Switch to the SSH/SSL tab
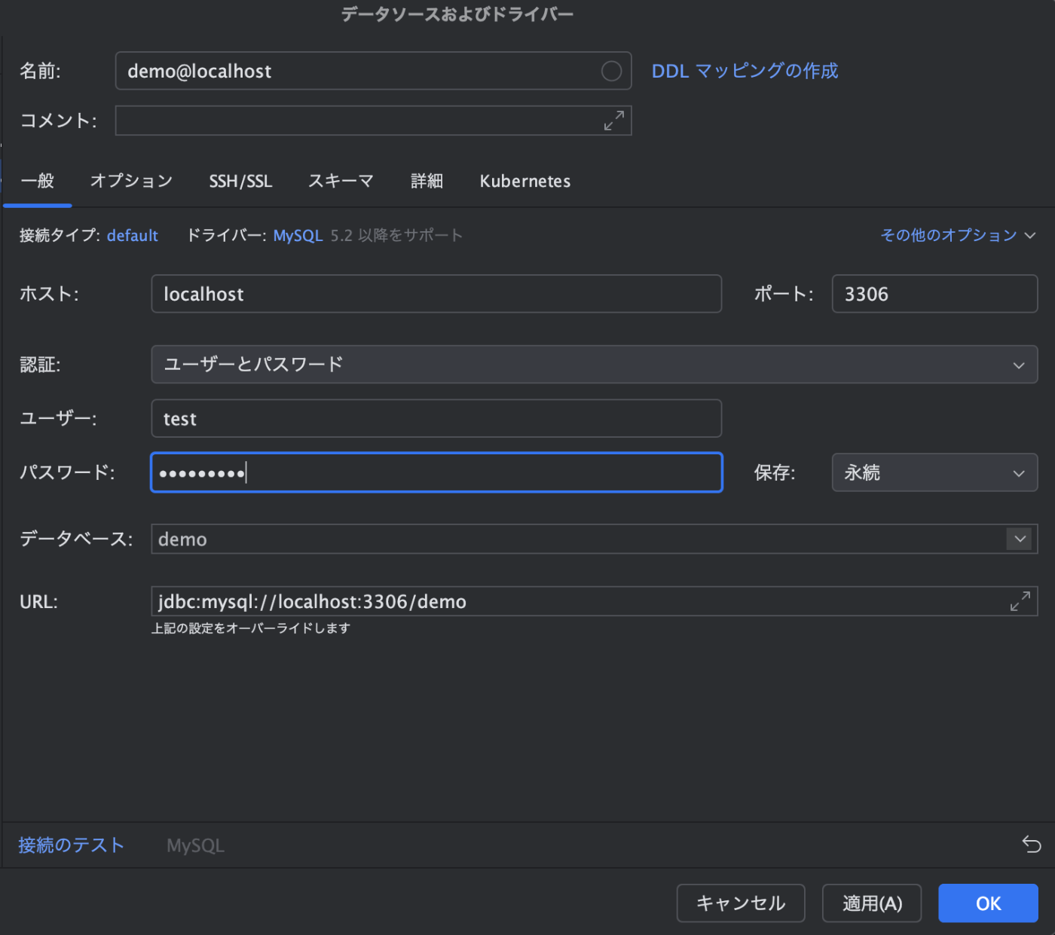1055x935 pixels. point(240,181)
